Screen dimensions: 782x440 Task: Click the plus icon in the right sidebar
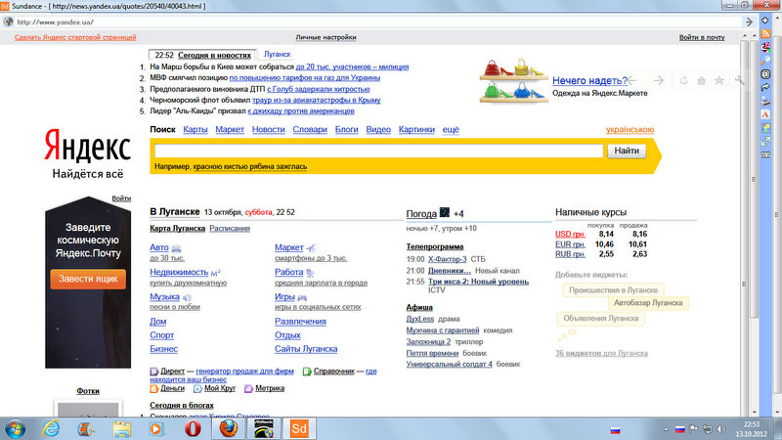coord(765,21)
